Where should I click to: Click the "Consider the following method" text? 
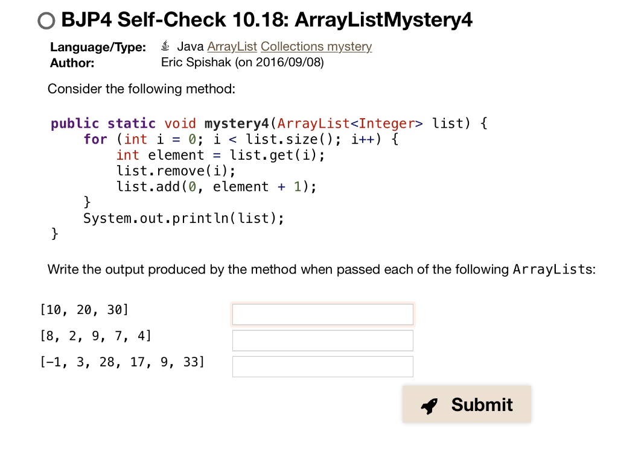coord(141,89)
